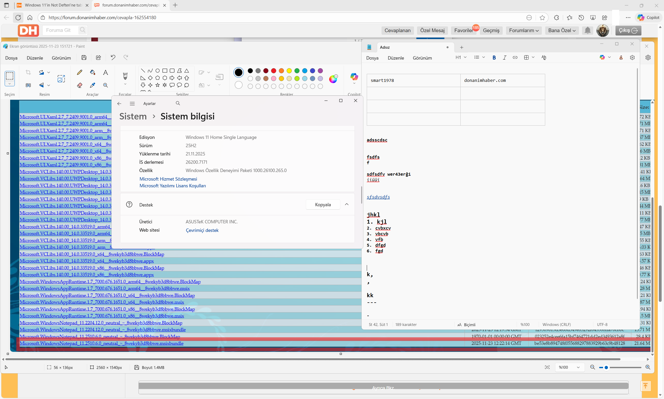Click the Bold button in Notepad
The image size is (664, 399).
(x=494, y=58)
